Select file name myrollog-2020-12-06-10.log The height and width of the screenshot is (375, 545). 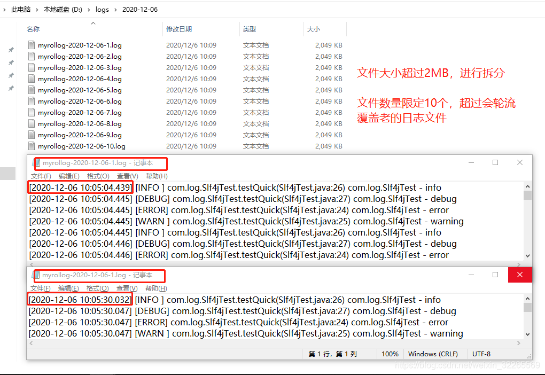82,146
